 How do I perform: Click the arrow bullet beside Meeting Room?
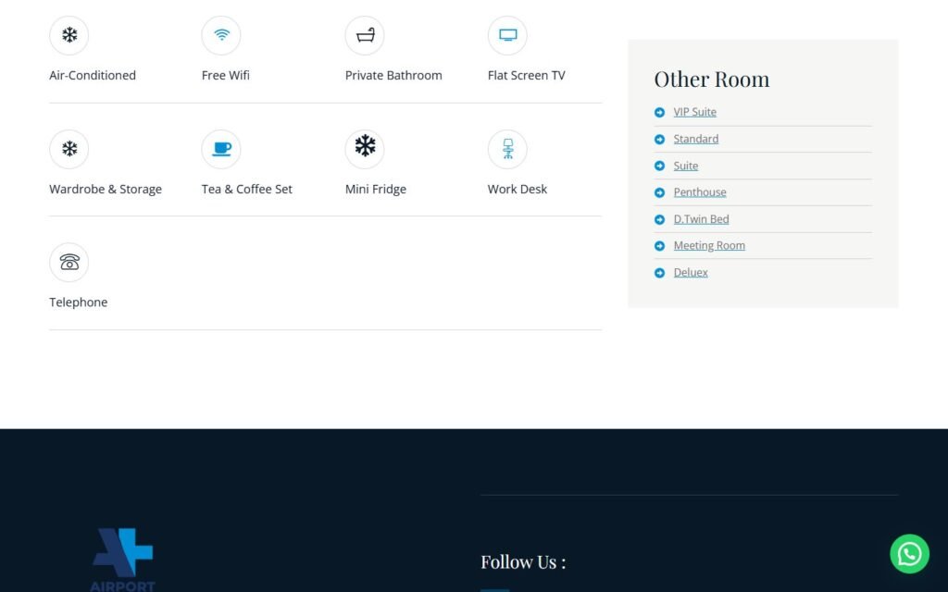[x=659, y=246]
